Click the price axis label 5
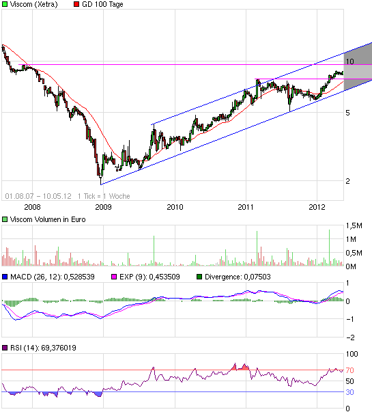 tap(347, 113)
